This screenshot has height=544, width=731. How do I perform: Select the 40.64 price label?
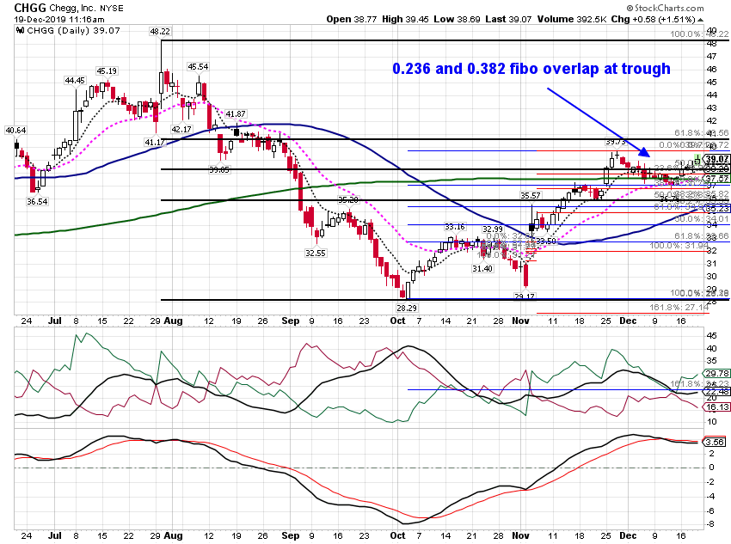tap(15, 130)
